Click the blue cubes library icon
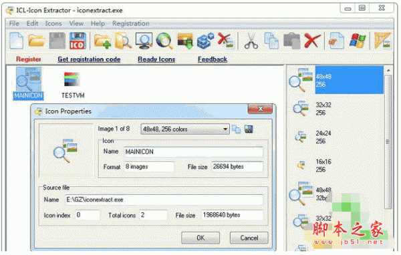 tap(206, 41)
